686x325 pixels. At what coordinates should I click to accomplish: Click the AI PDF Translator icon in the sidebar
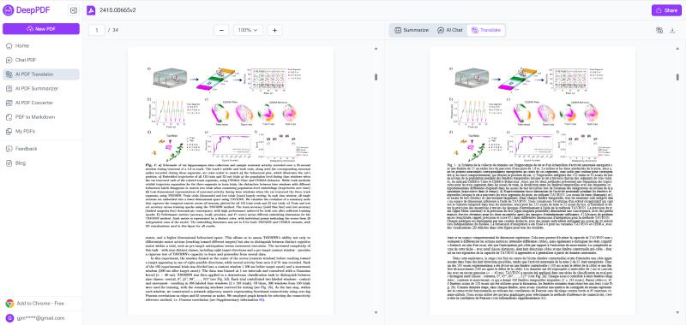click(x=9, y=74)
